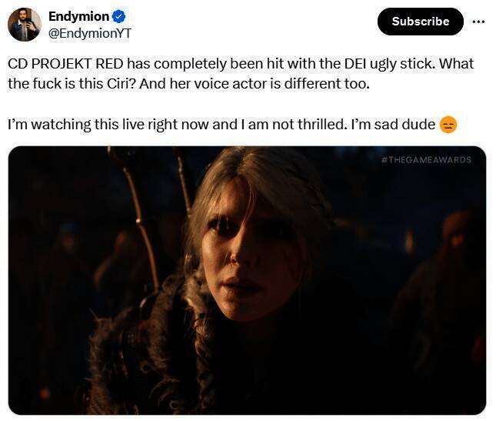Click the blue verified checkmark badge

(118, 16)
